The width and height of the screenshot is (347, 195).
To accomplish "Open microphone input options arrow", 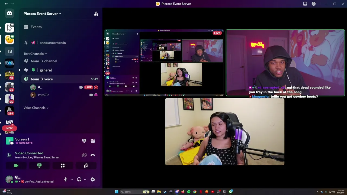I will point(72,179).
